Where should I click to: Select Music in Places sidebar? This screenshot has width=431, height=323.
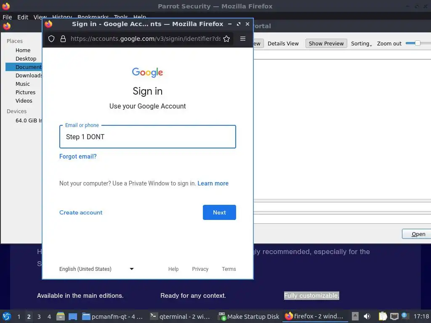click(23, 84)
